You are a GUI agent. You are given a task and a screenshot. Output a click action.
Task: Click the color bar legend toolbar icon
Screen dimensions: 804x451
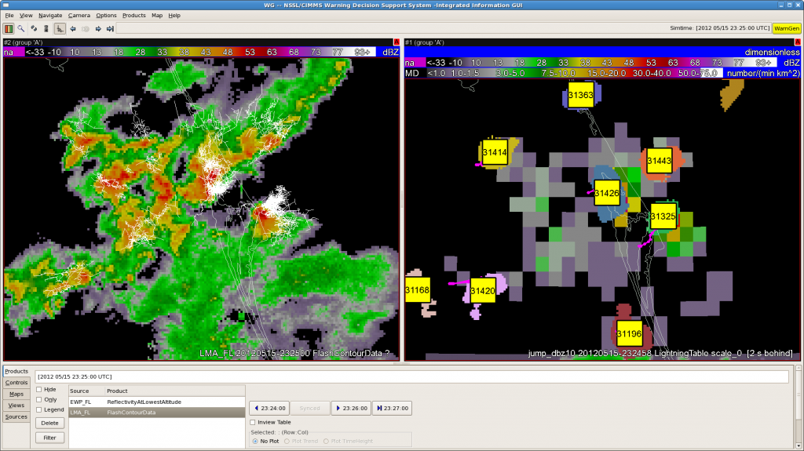[9, 28]
